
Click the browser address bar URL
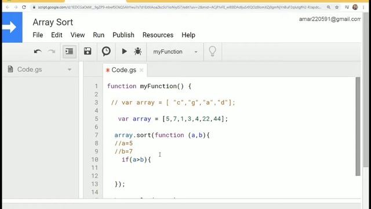pyautogui.click(x=179, y=8)
